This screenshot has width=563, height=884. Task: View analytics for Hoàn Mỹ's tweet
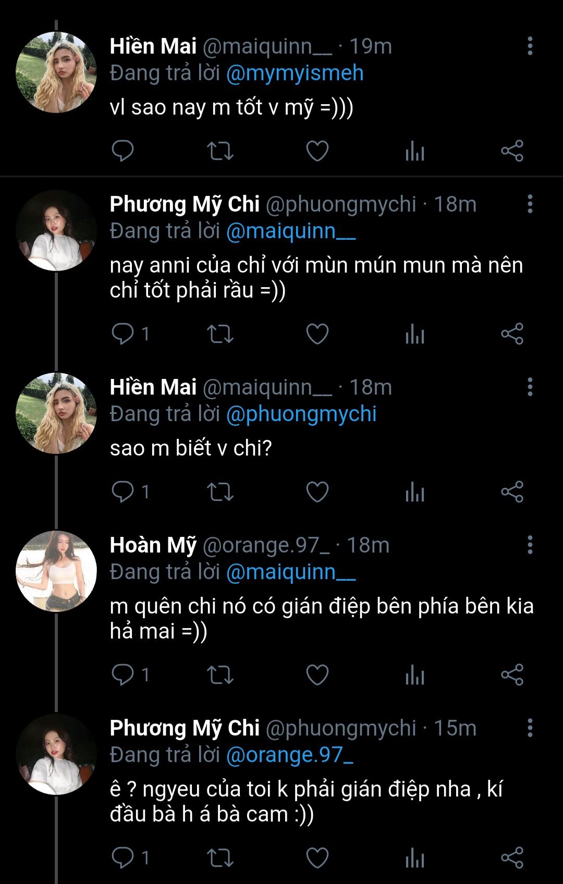tap(414, 675)
